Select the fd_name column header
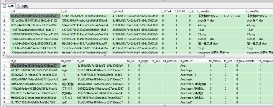 [x=68, y=61]
